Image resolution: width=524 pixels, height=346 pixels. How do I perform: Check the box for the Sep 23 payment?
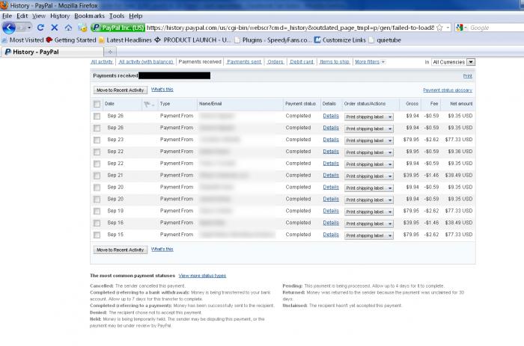point(97,140)
